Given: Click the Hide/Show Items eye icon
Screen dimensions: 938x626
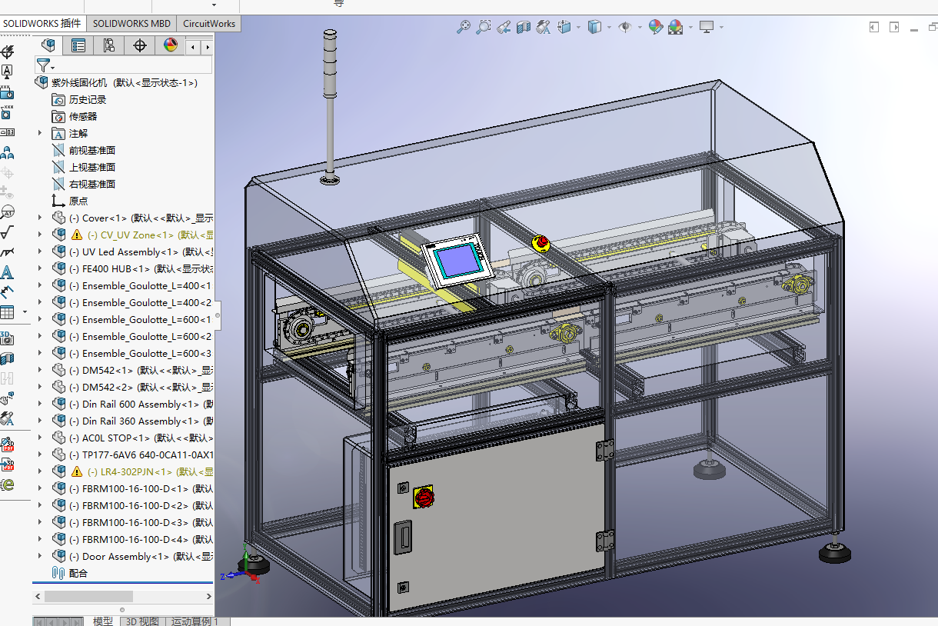Looking at the screenshot, I should (x=625, y=27).
